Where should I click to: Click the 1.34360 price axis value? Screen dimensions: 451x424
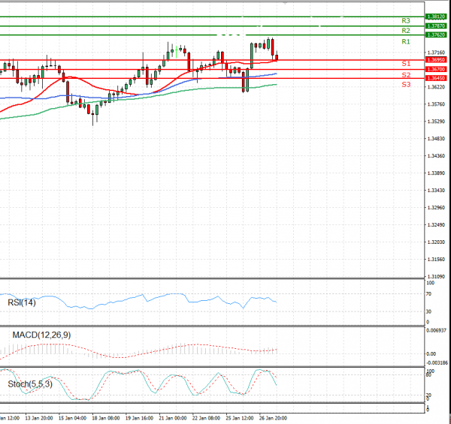pyautogui.click(x=436, y=155)
